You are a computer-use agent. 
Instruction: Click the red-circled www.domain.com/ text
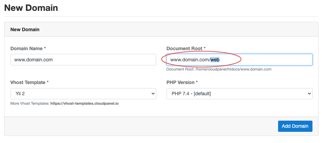(x=190, y=60)
